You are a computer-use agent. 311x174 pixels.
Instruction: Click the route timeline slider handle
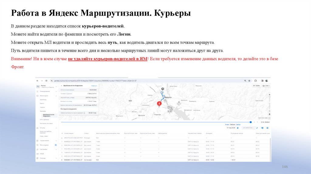click(x=251, y=122)
